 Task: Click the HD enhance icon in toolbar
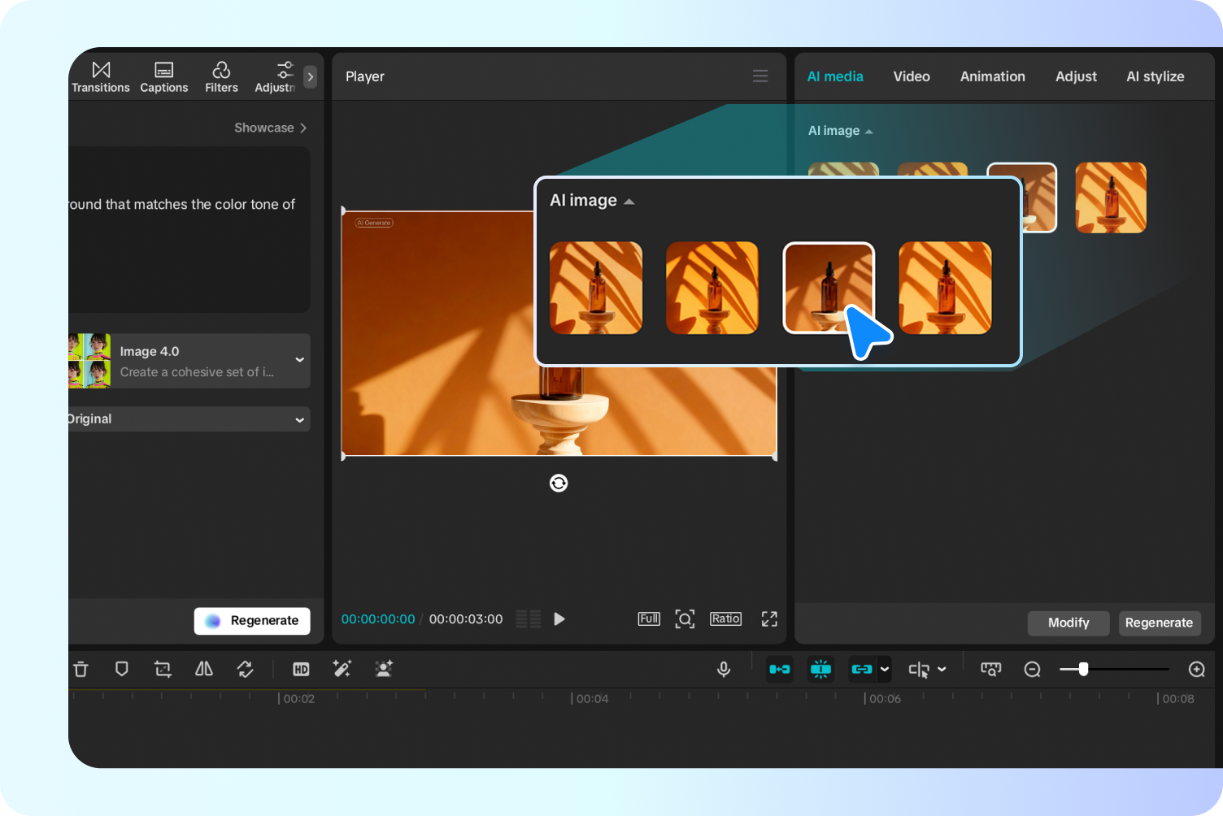301,669
